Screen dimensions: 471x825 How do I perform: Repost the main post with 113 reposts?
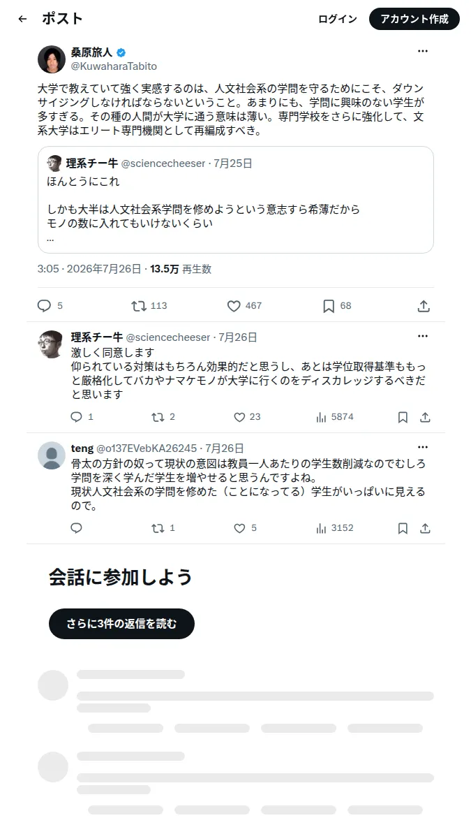[139, 306]
